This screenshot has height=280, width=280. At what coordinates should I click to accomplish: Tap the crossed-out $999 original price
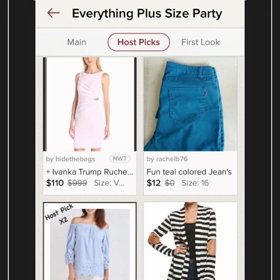(77, 183)
